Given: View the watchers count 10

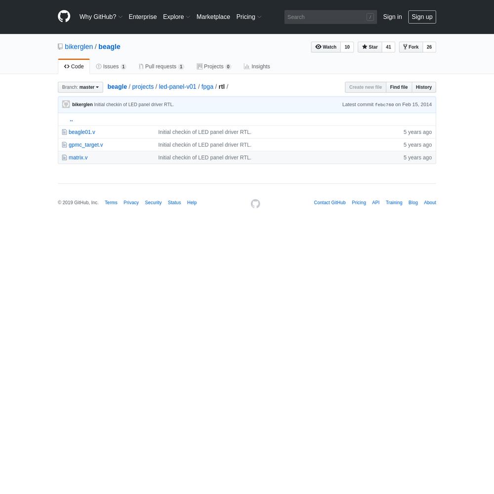Looking at the screenshot, I should [347, 47].
